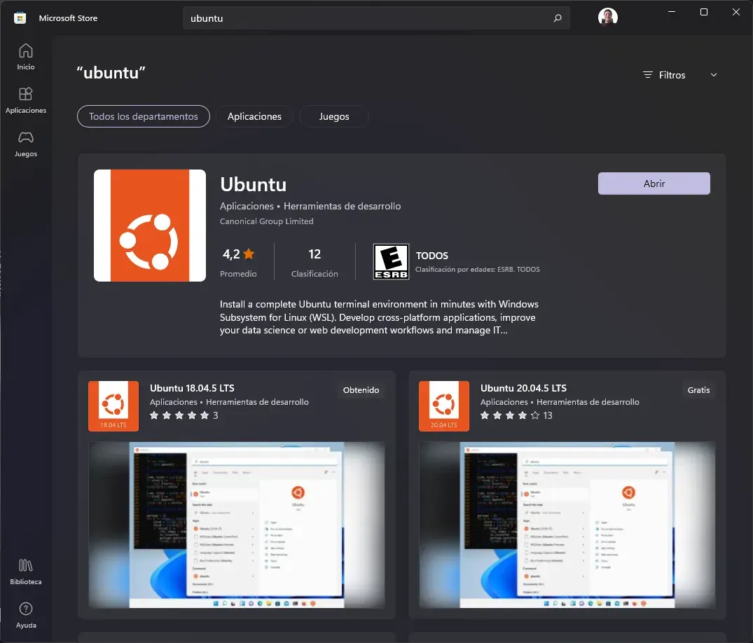The image size is (753, 643).
Task: Click the Obtenido button for Ubuntu 18.04.5
Action: pos(361,390)
